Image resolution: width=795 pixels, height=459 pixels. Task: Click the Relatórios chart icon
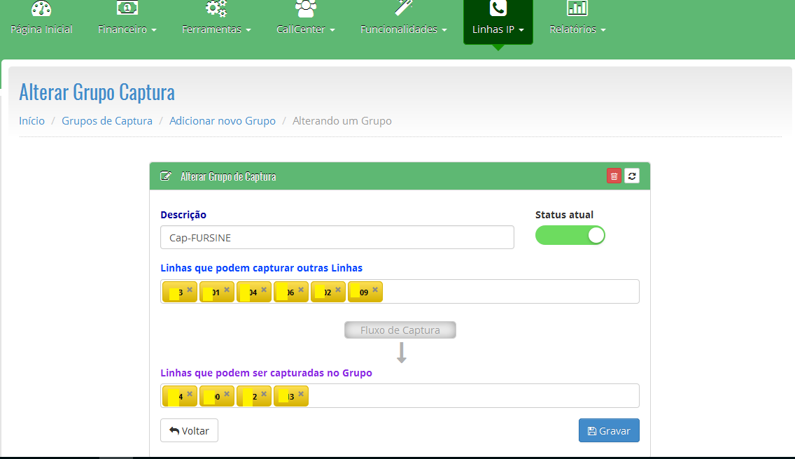pyautogui.click(x=577, y=8)
